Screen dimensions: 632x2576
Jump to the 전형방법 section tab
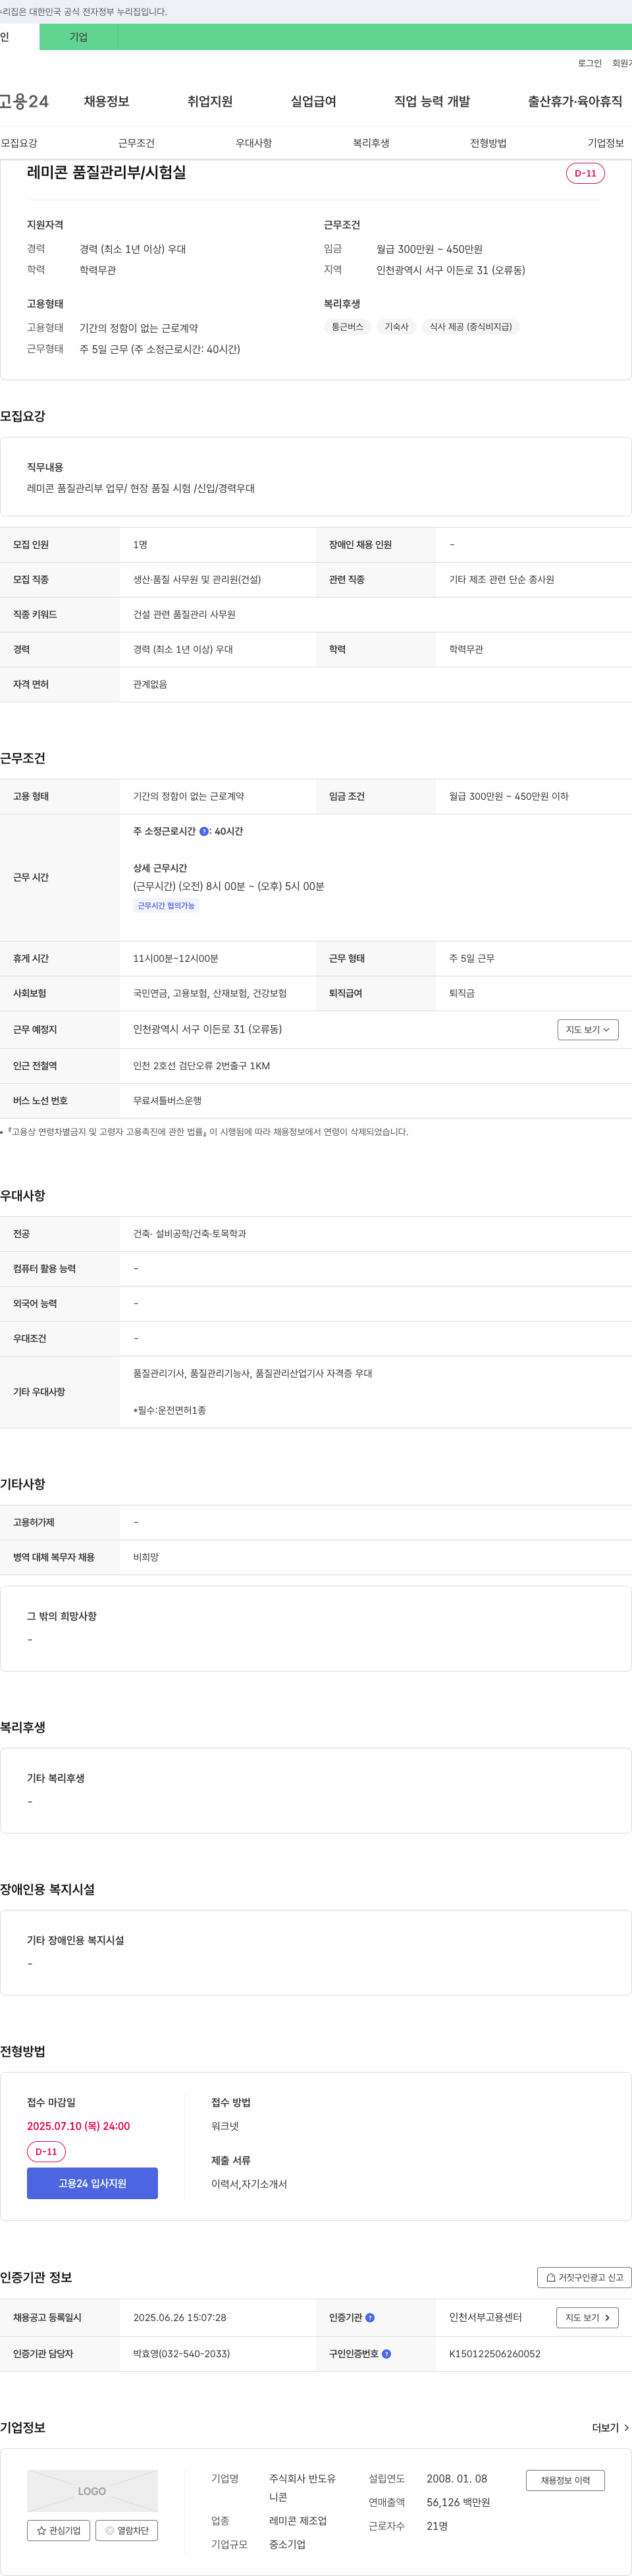point(488,143)
